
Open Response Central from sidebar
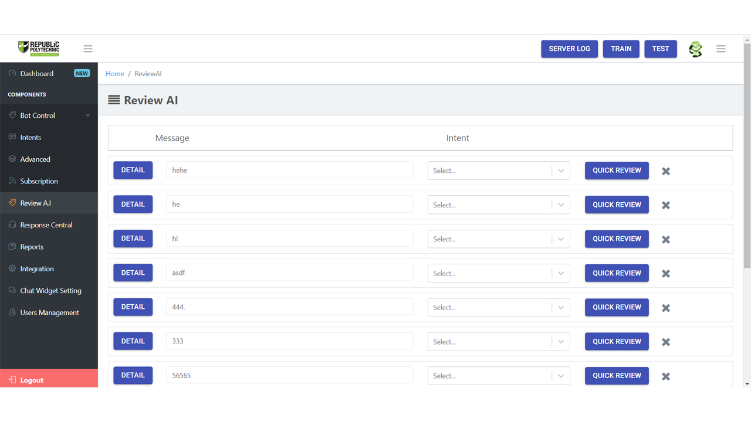coord(46,225)
